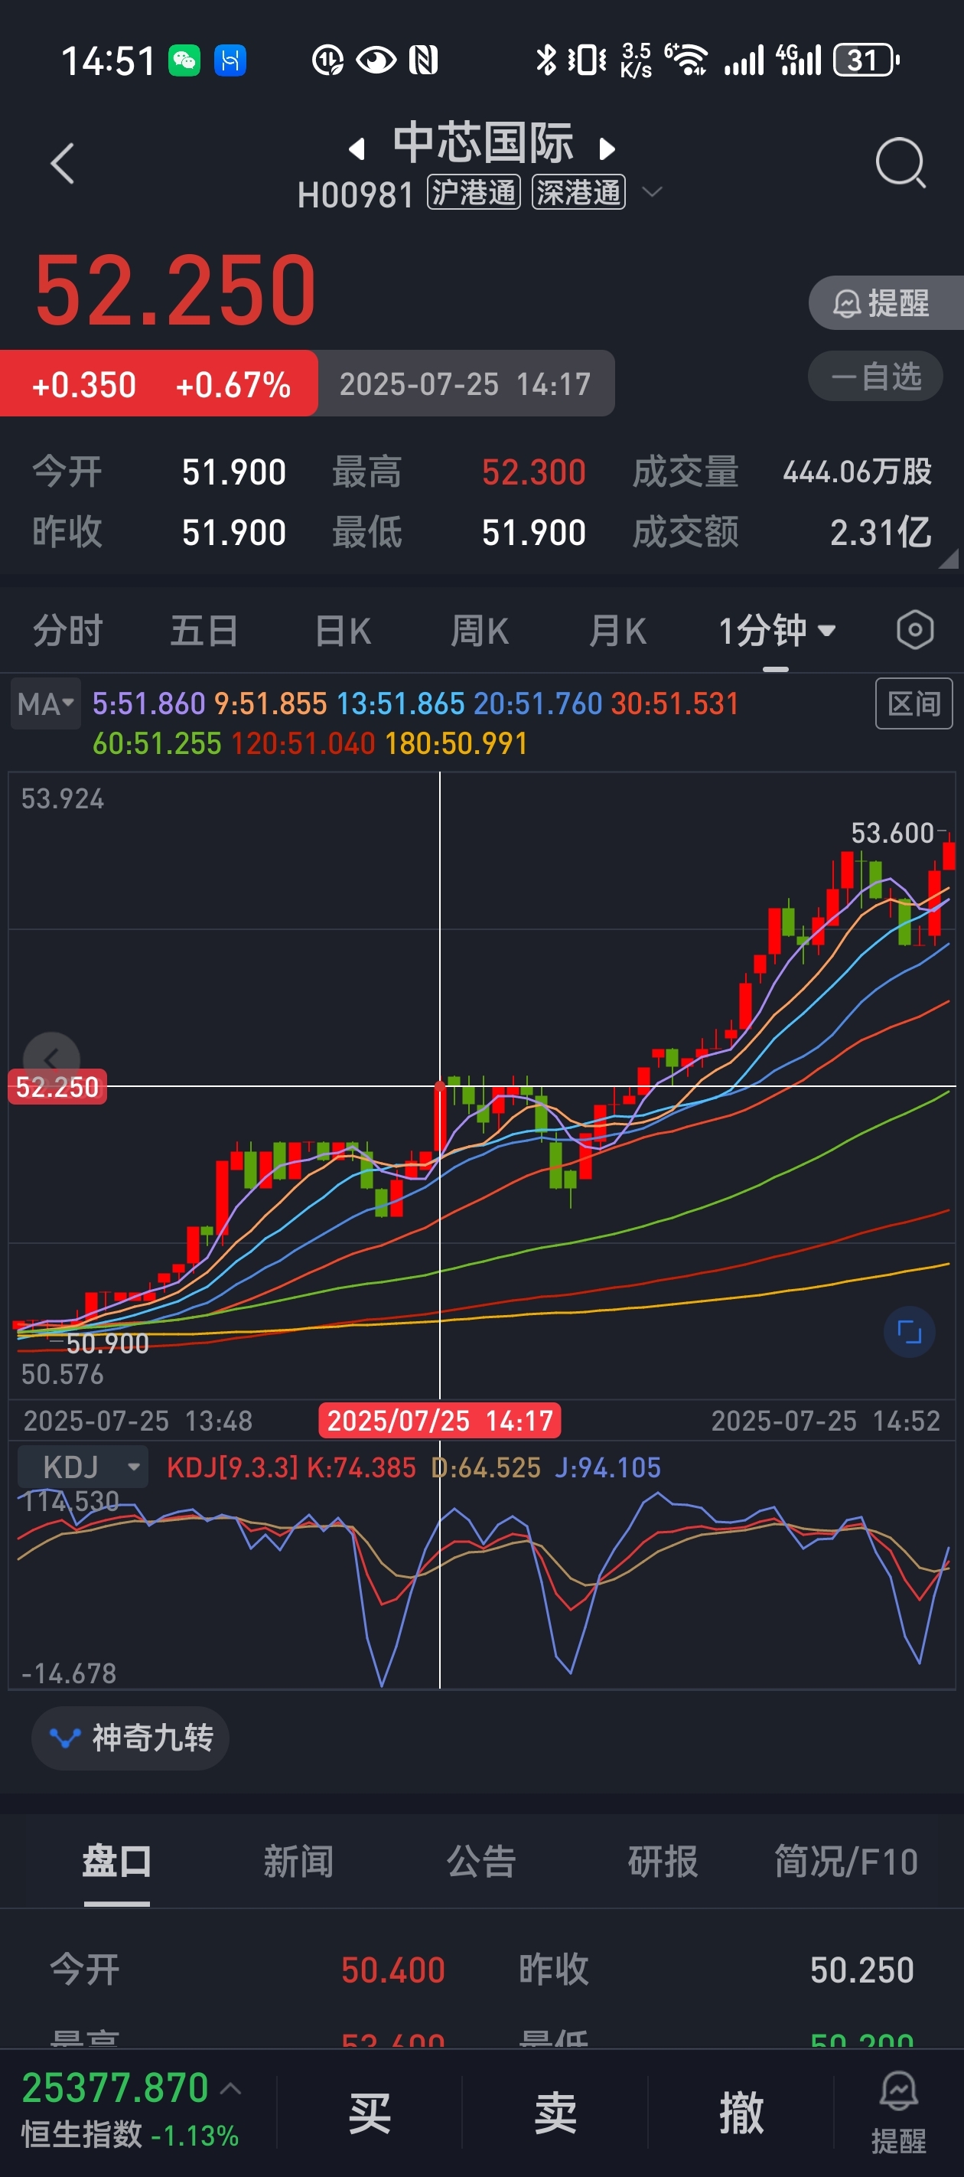The image size is (964, 2177).
Task: Switch to previous stock with left triangle
Action: (357, 149)
